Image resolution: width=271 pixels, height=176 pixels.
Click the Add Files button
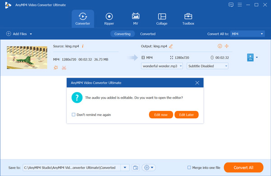pos(17,34)
